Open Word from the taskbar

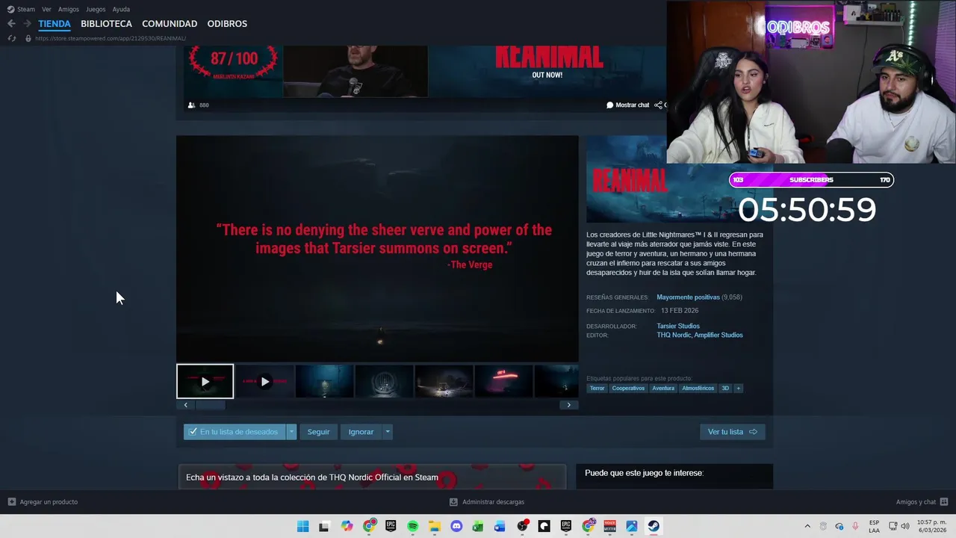click(x=500, y=526)
